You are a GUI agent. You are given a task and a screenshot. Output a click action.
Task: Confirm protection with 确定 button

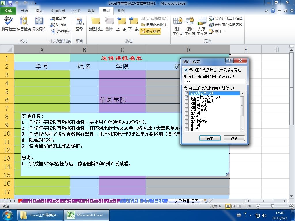pyautogui.click(x=210, y=138)
